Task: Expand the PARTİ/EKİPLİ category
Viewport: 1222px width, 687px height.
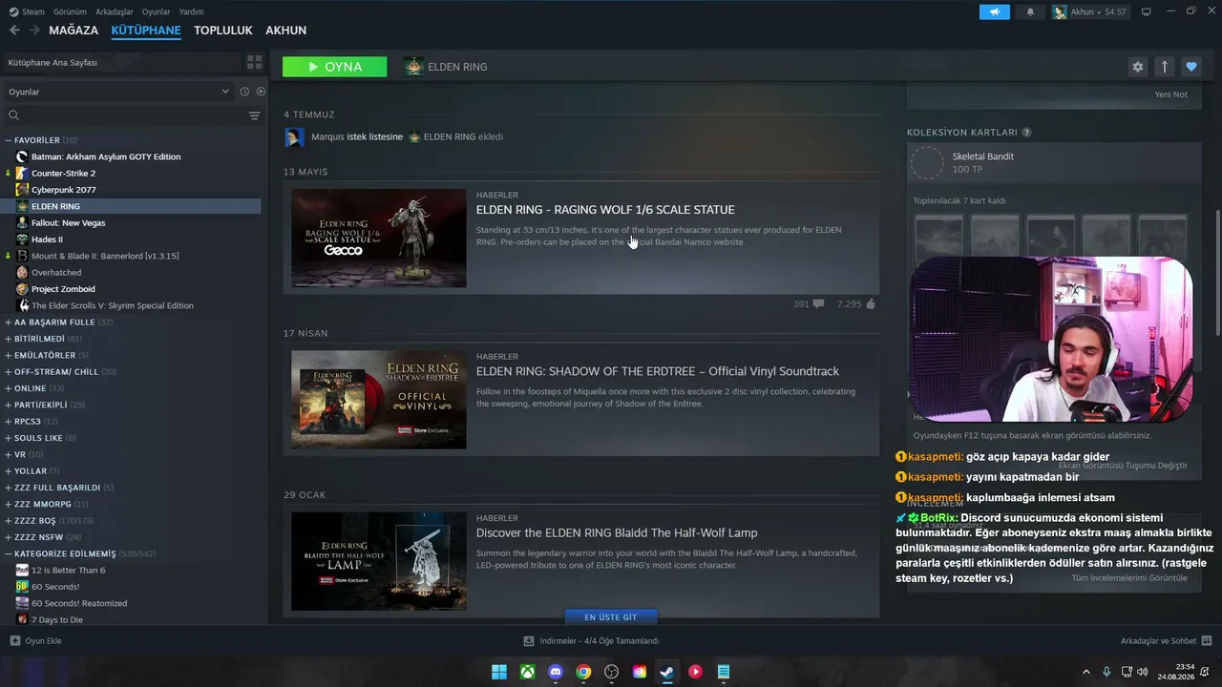Action: pos(9,405)
